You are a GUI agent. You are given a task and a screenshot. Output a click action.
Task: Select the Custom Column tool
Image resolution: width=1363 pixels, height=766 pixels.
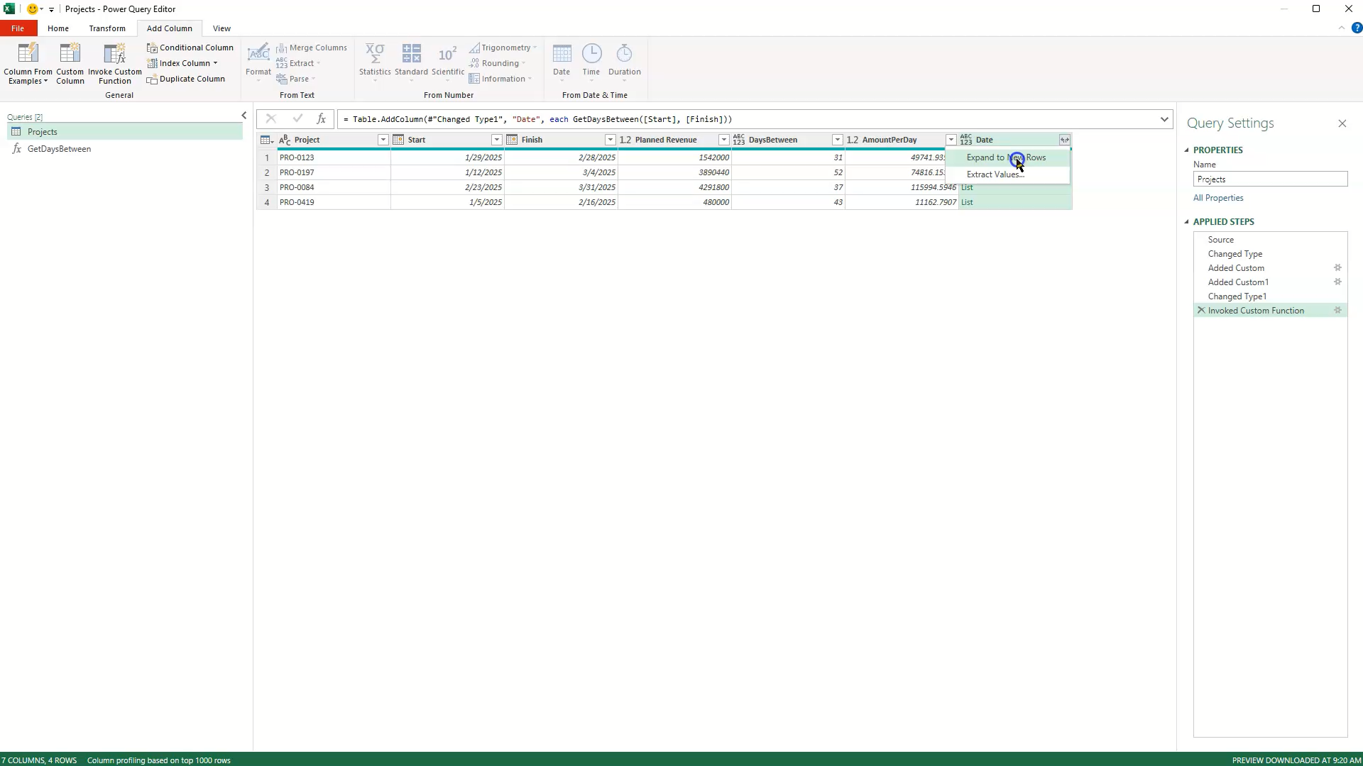70,62
